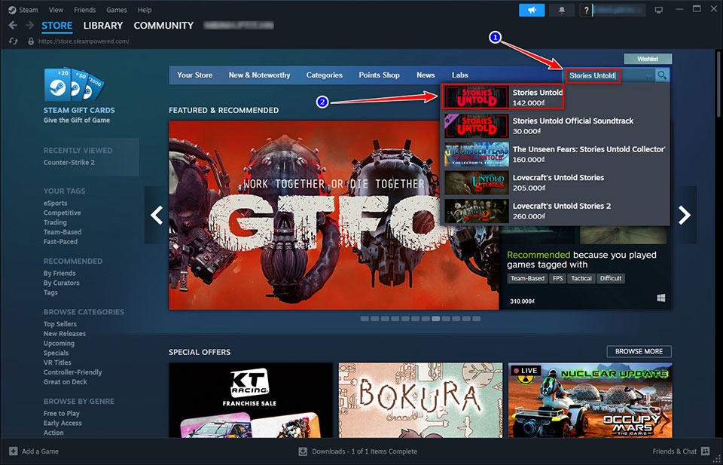The height and width of the screenshot is (465, 723).
Task: Show the next featured game
Action: [685, 215]
